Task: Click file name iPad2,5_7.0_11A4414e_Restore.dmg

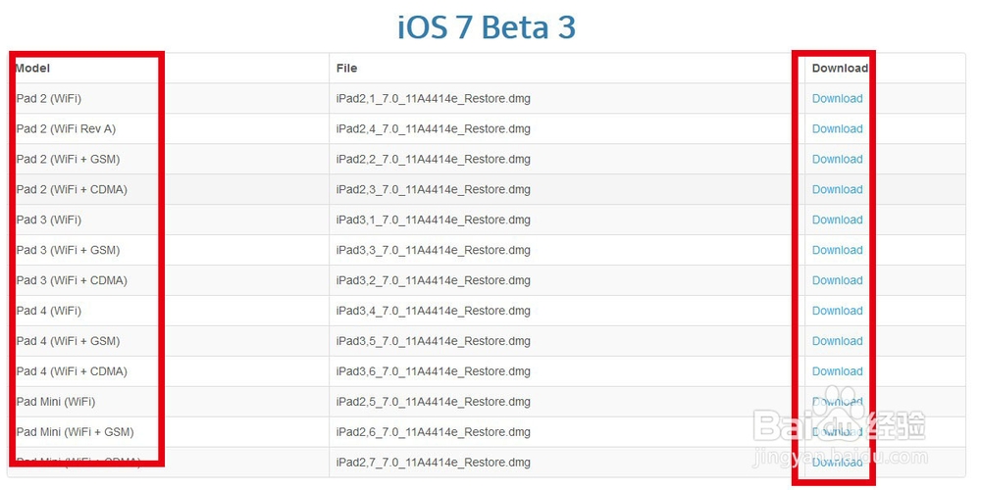Action: (x=433, y=402)
